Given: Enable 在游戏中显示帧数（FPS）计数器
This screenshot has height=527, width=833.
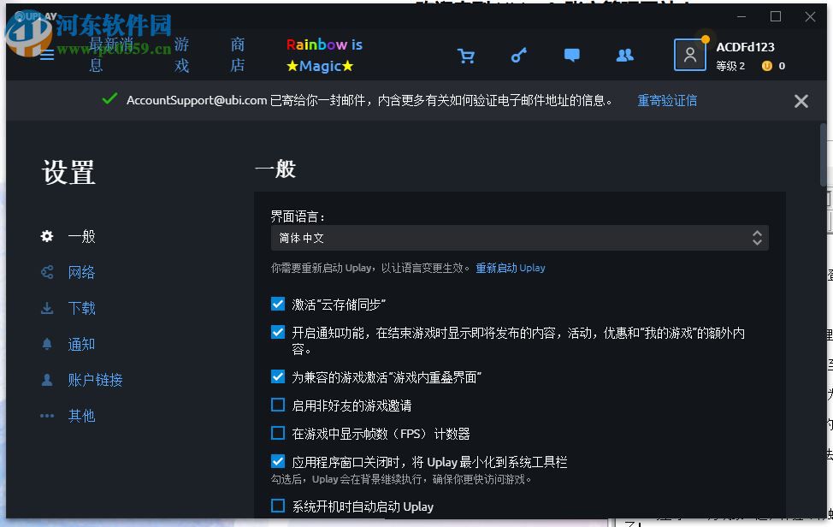Looking at the screenshot, I should point(278,433).
